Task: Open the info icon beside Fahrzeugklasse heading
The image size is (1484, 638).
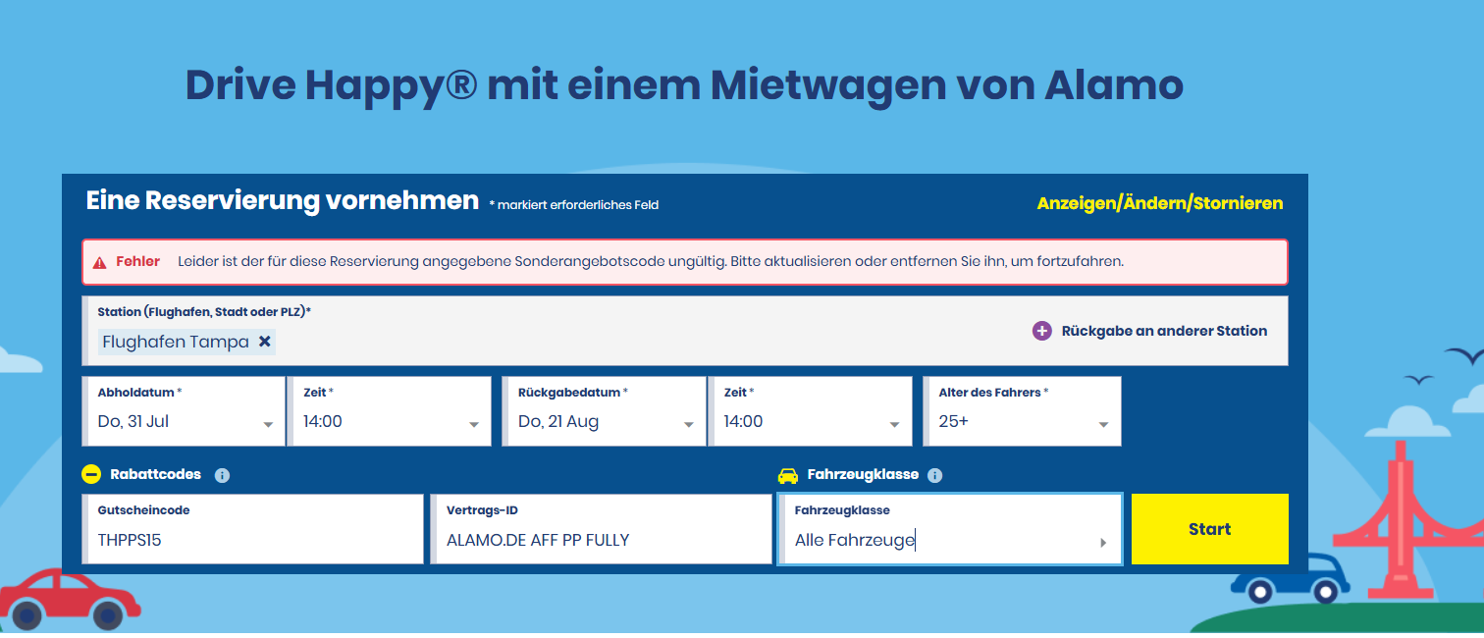Action: pos(934,476)
